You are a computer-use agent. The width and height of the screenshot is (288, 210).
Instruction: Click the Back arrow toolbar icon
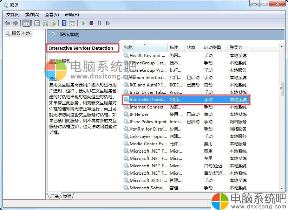tap(7, 23)
